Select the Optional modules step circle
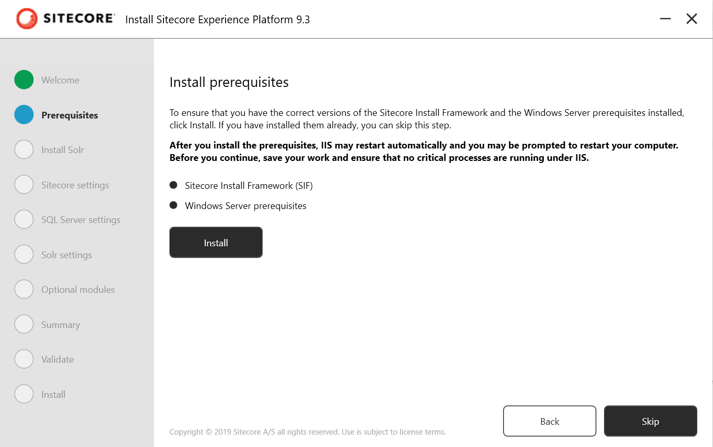Image resolution: width=713 pixels, height=447 pixels. (24, 289)
